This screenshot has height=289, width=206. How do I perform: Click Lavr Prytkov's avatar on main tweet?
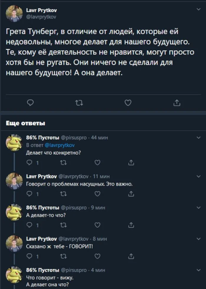click(x=14, y=14)
